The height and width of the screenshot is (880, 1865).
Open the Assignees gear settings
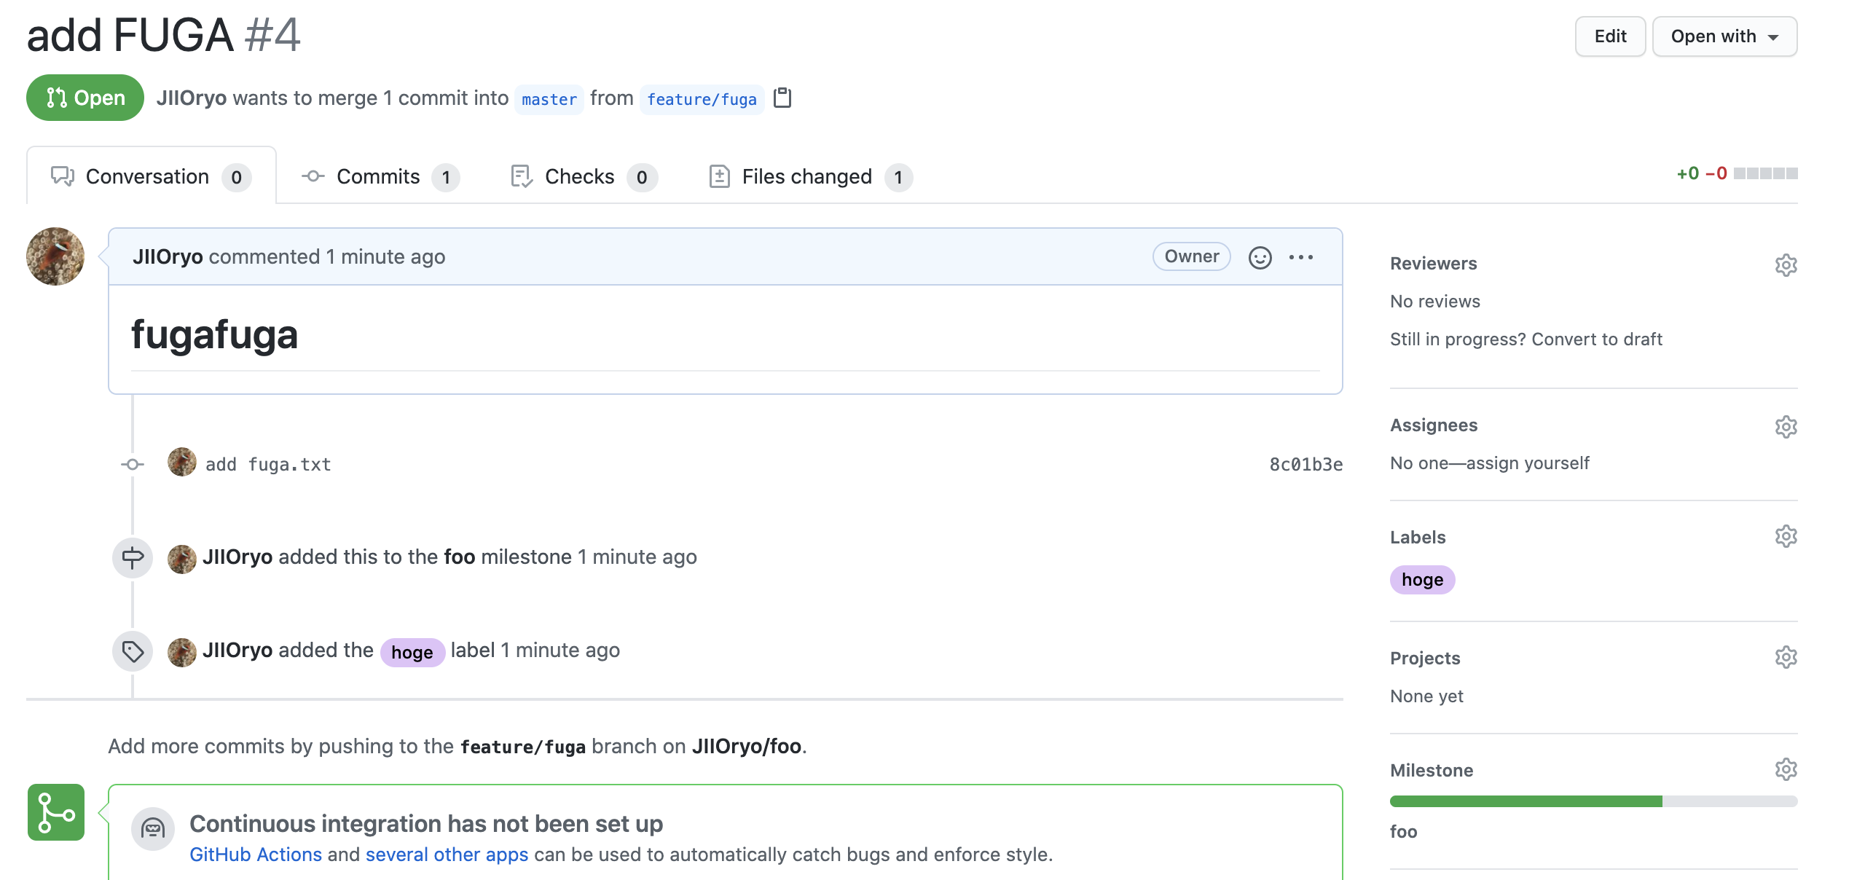(1786, 426)
